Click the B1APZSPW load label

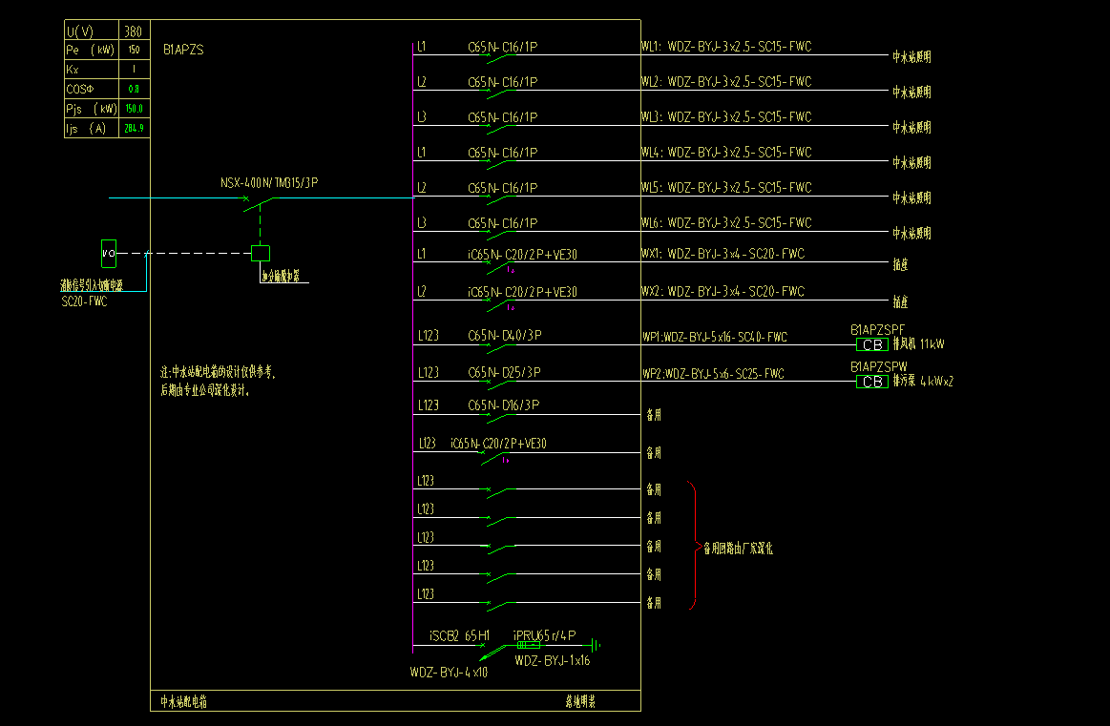point(878,366)
